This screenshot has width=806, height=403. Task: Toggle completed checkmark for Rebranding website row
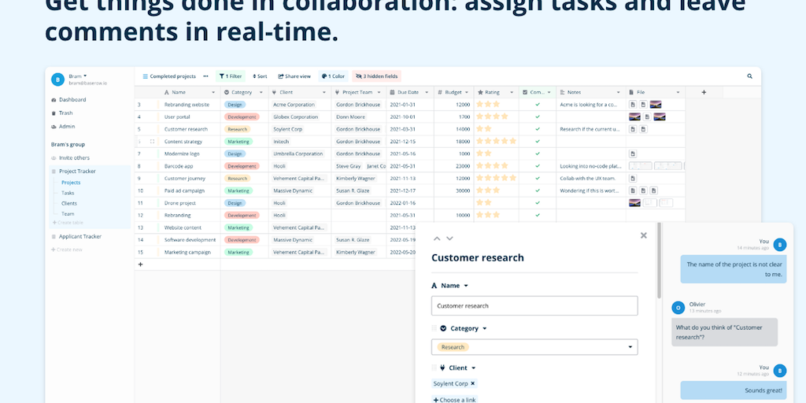click(538, 104)
